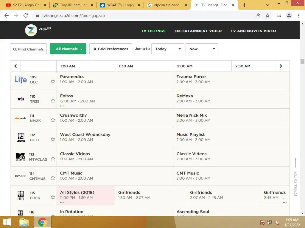Open the Paramedics show listing

(x=115, y=80)
